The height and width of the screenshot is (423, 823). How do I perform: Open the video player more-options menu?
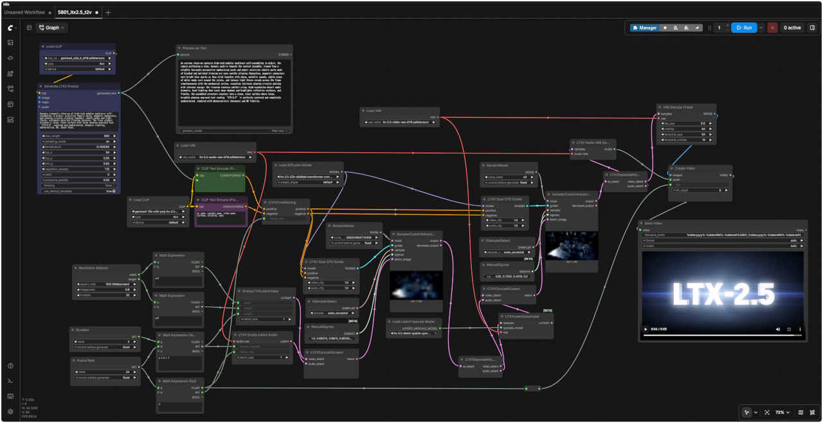coord(799,329)
